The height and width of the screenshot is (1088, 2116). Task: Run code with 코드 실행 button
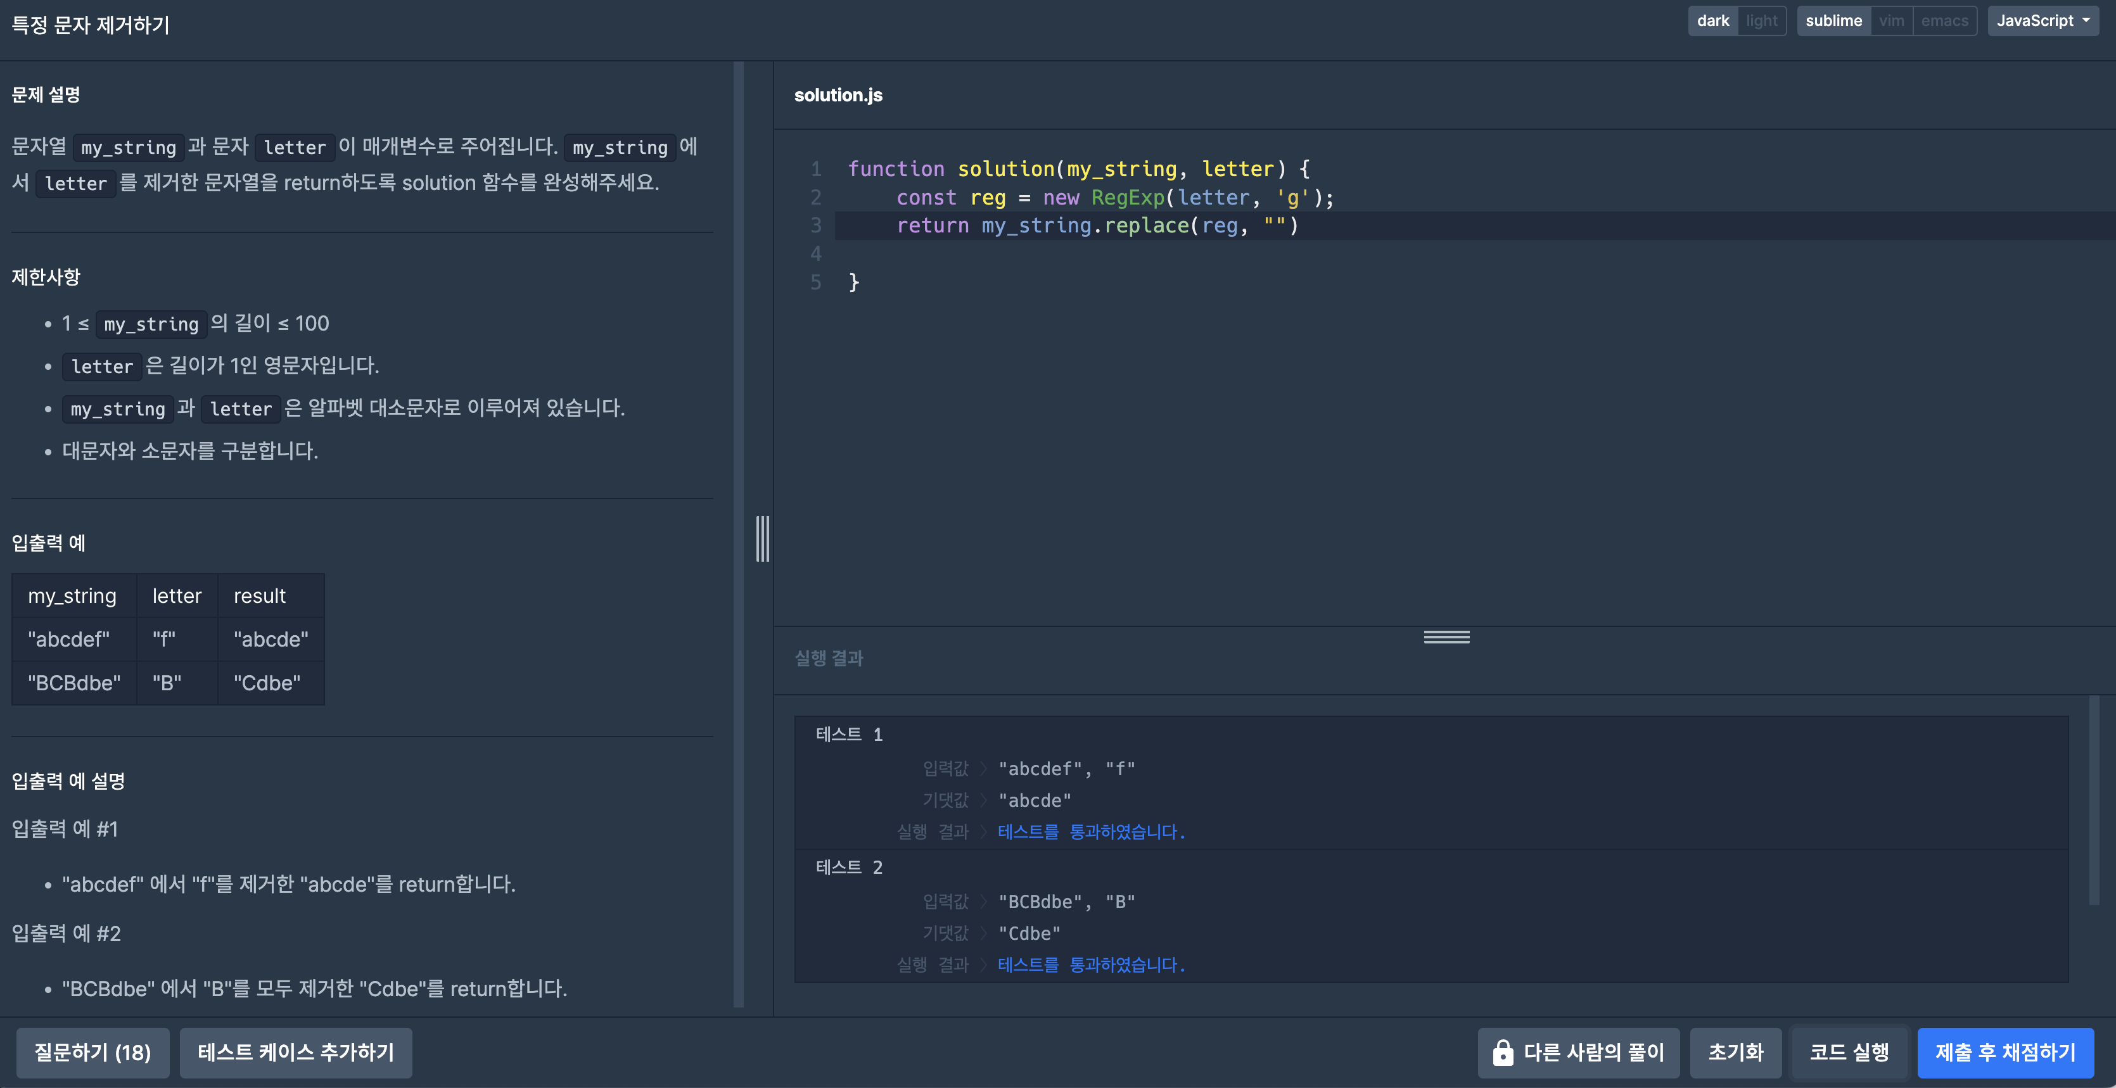point(1848,1052)
